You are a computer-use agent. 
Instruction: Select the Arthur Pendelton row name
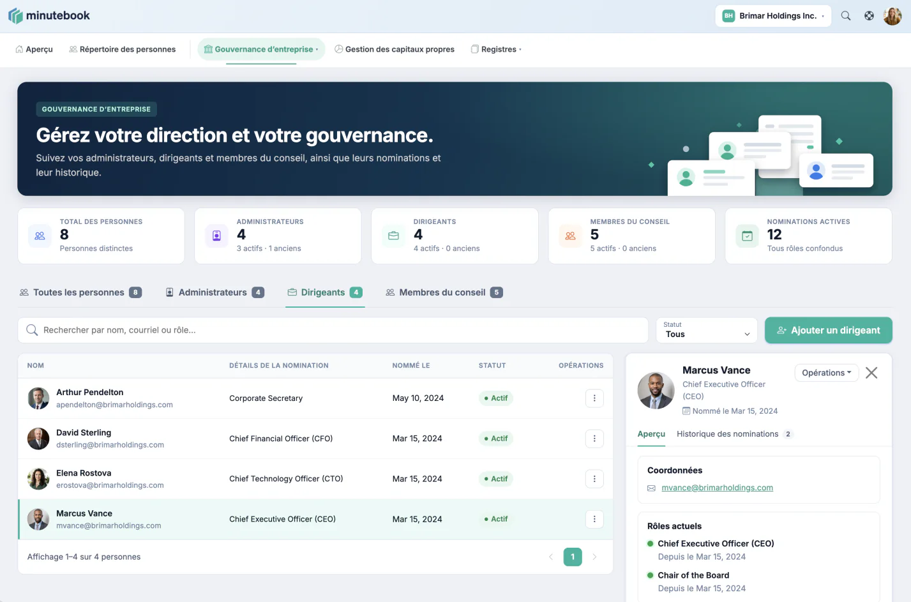pyautogui.click(x=90, y=393)
